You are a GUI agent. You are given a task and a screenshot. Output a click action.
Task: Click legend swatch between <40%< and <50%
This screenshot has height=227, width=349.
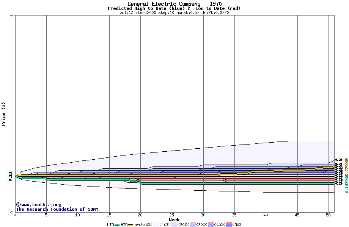tap(229, 225)
